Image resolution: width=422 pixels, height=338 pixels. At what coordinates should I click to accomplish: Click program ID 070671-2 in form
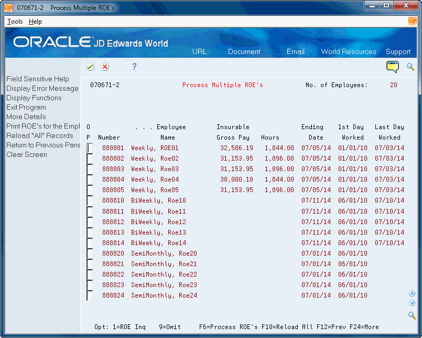tap(105, 85)
